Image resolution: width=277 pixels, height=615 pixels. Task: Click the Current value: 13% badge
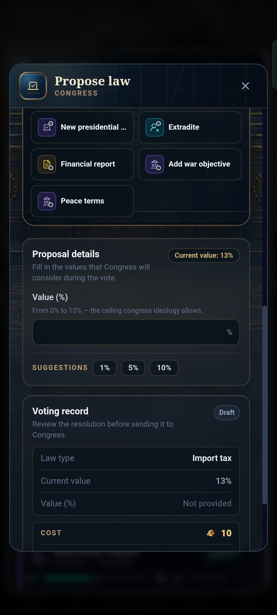click(204, 255)
